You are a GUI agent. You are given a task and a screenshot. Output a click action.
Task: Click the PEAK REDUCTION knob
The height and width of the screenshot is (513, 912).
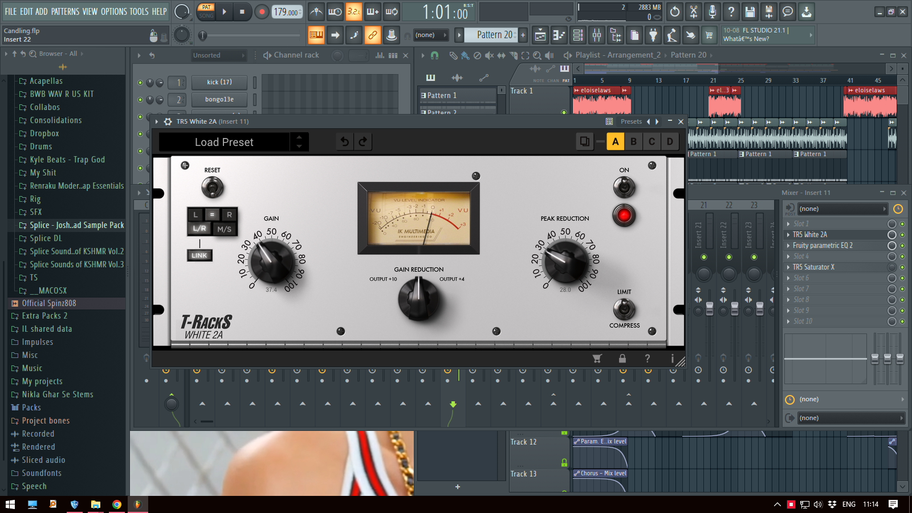point(565,260)
